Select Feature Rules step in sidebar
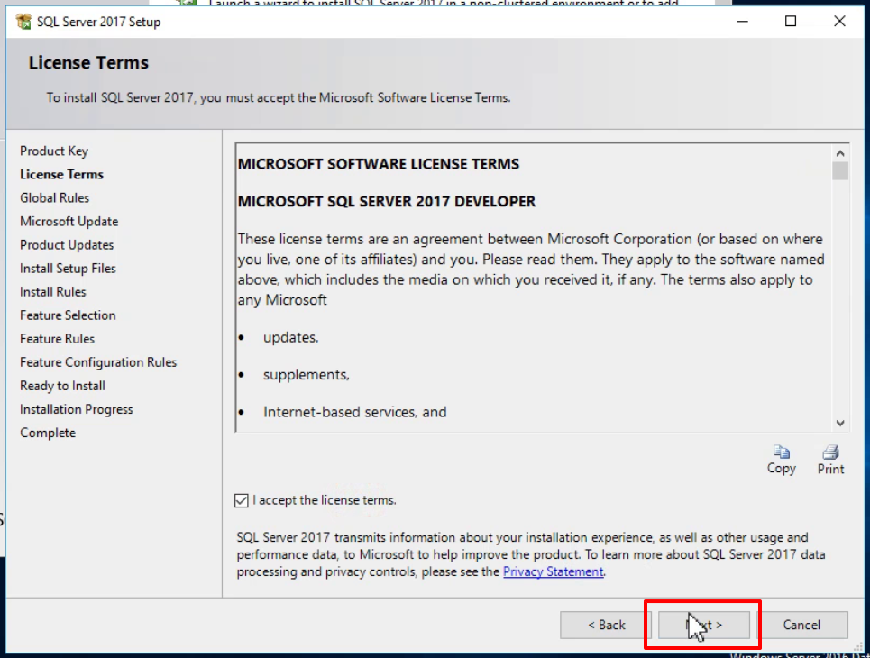The width and height of the screenshot is (870, 658). pyautogui.click(x=57, y=339)
